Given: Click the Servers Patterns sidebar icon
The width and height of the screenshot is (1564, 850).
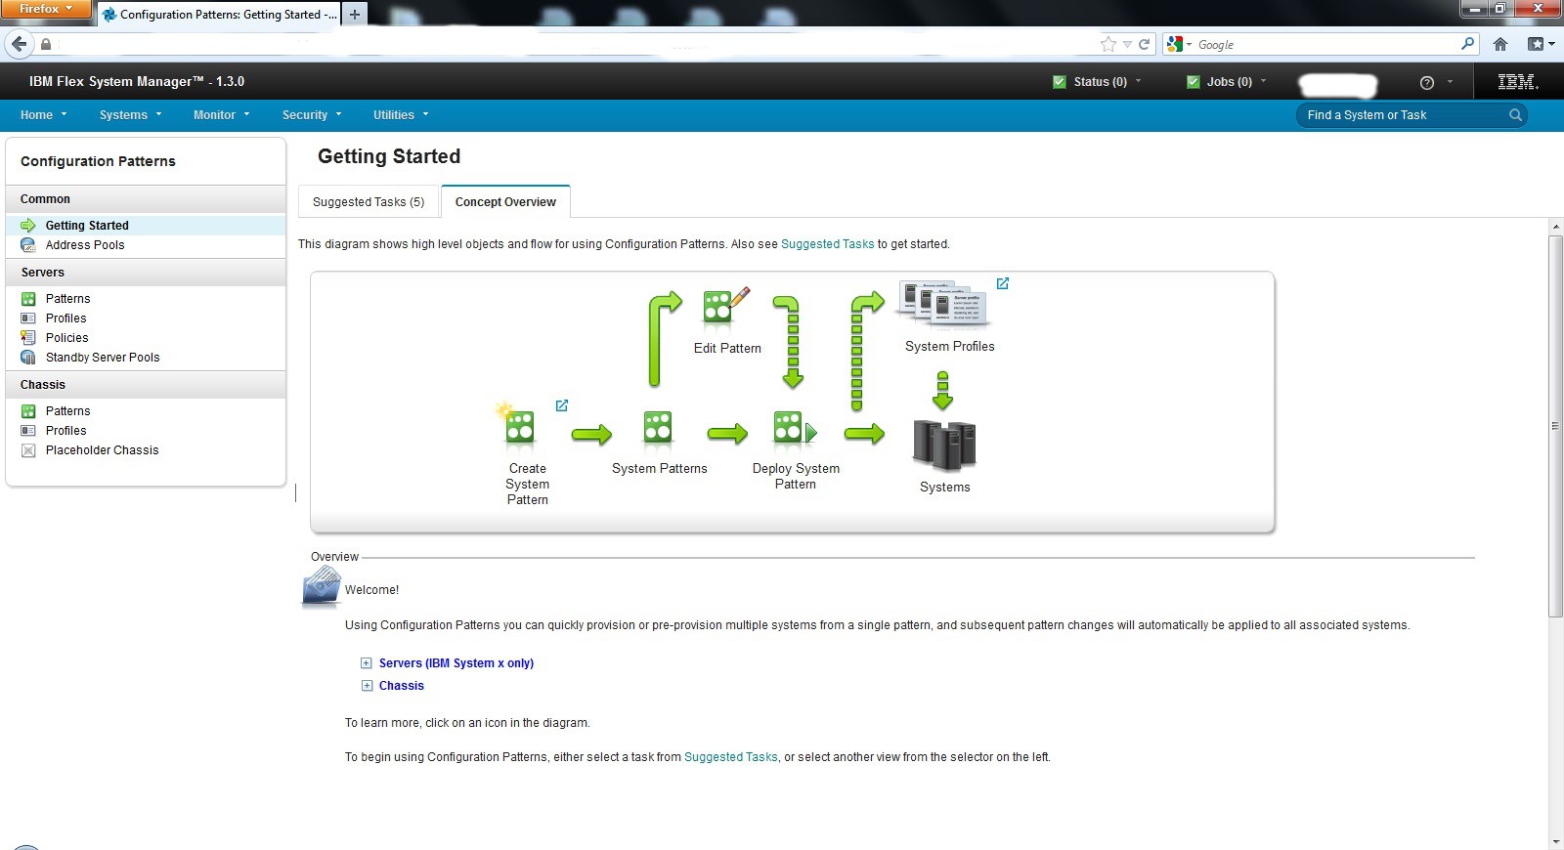Looking at the screenshot, I should click(x=28, y=299).
